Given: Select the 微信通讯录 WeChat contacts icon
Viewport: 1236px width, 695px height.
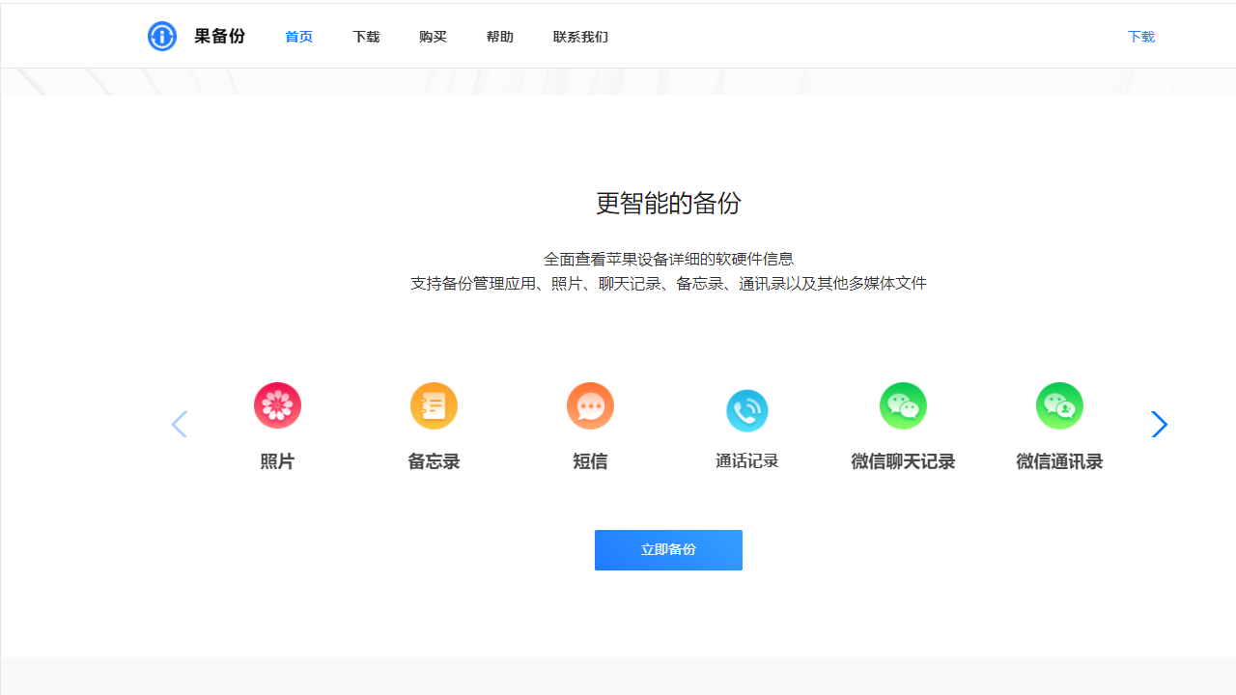Looking at the screenshot, I should click(1059, 405).
